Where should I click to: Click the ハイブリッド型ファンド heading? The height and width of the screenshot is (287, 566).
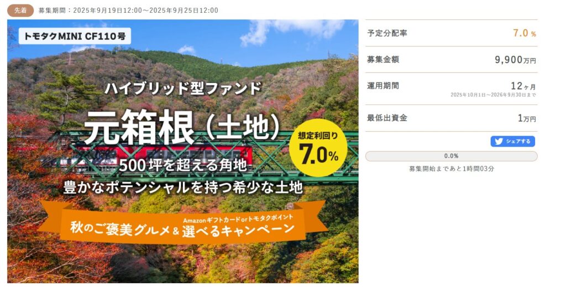pos(183,88)
